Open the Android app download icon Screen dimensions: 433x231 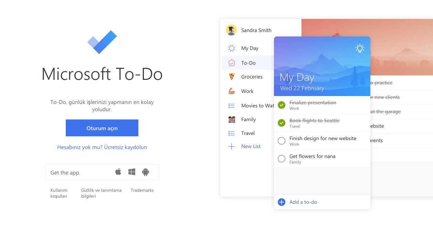(x=146, y=172)
